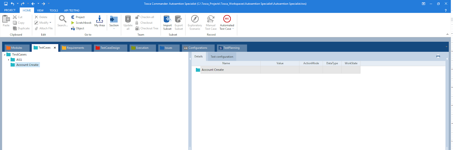Attach a file via Attach File
The width and height of the screenshot is (453, 150).
click(44, 28)
